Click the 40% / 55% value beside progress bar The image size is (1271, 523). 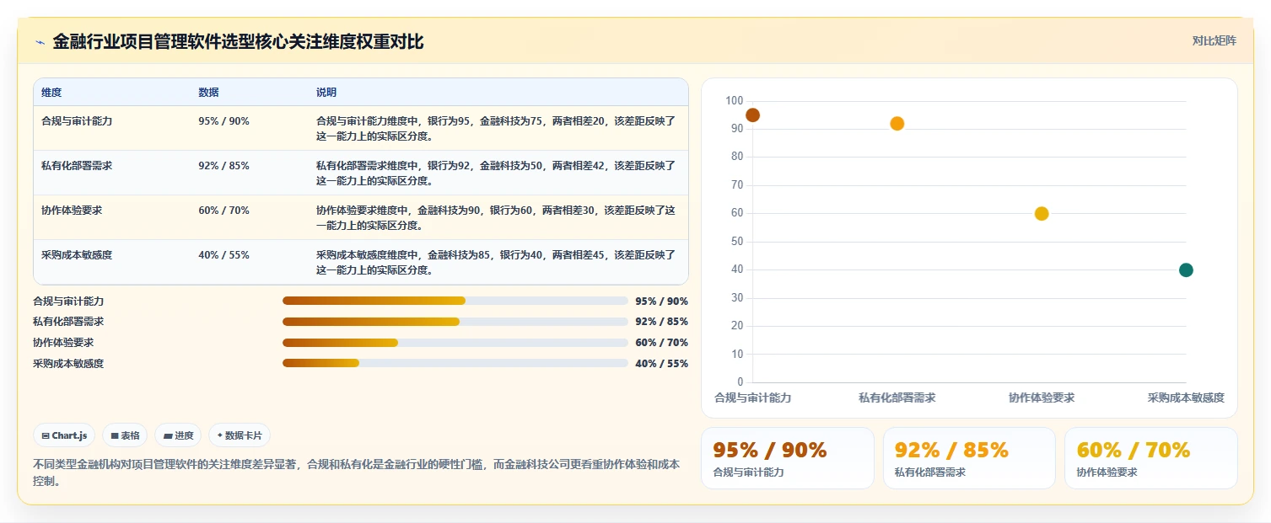point(662,363)
